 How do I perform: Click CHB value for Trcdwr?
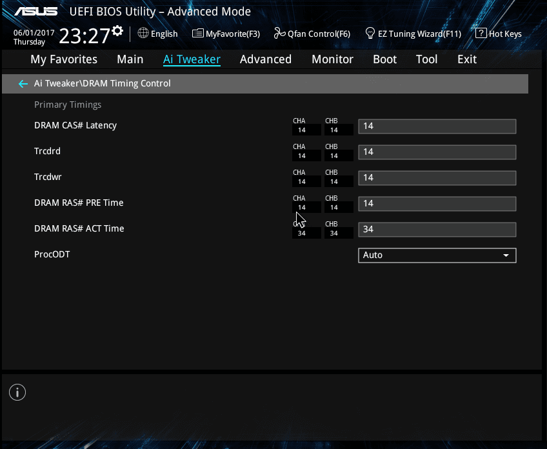pyautogui.click(x=334, y=182)
